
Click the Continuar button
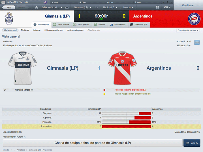188,5
